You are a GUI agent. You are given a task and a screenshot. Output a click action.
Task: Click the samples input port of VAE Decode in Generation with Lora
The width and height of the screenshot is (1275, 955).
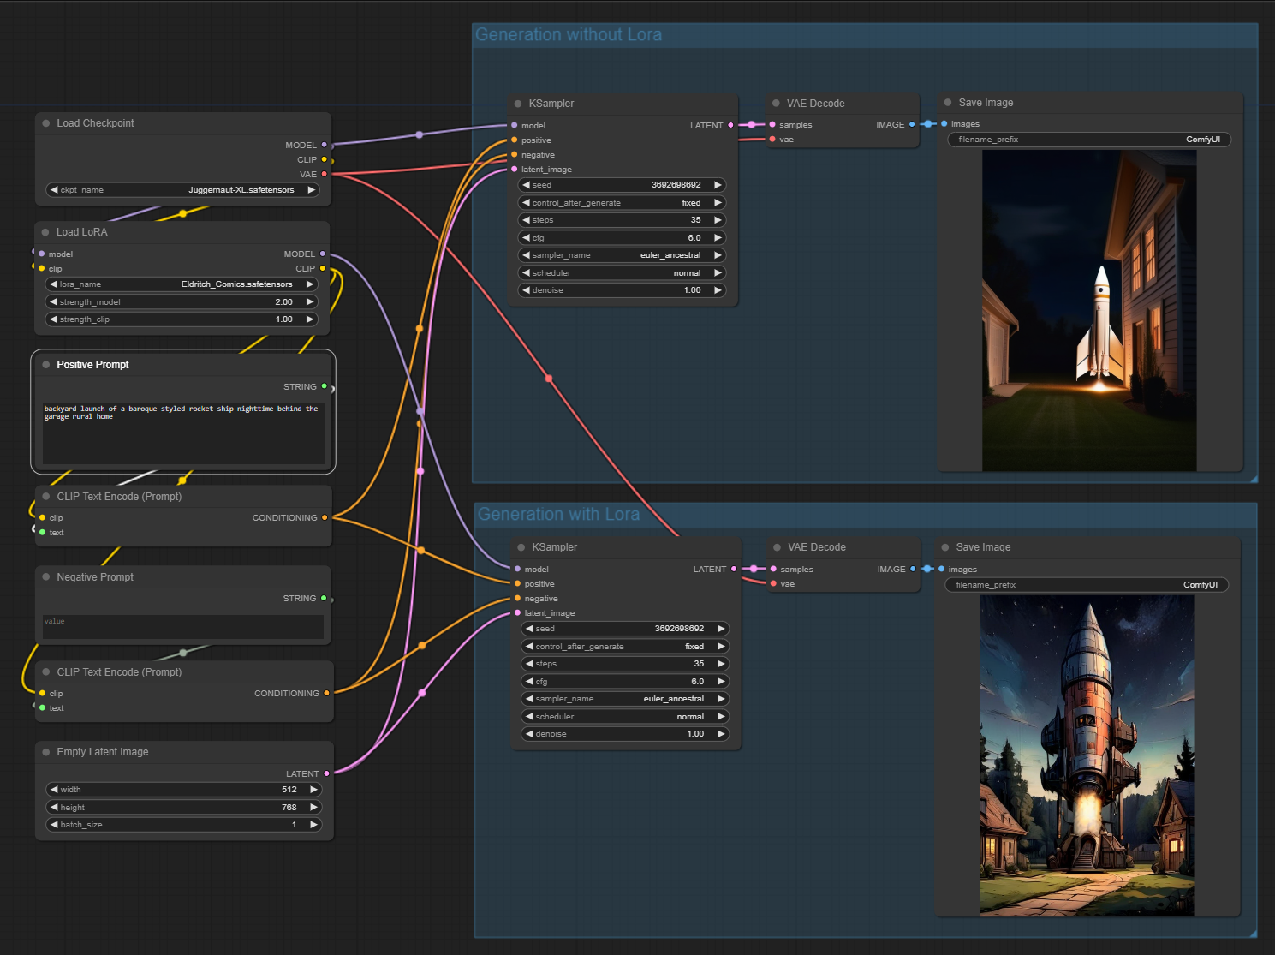[x=773, y=569]
